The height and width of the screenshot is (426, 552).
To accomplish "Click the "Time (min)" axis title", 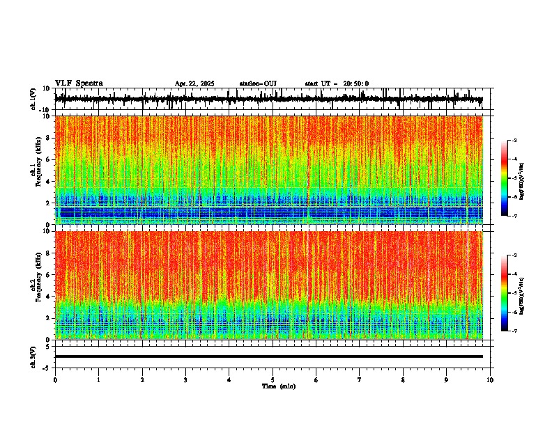I will 279,386.
